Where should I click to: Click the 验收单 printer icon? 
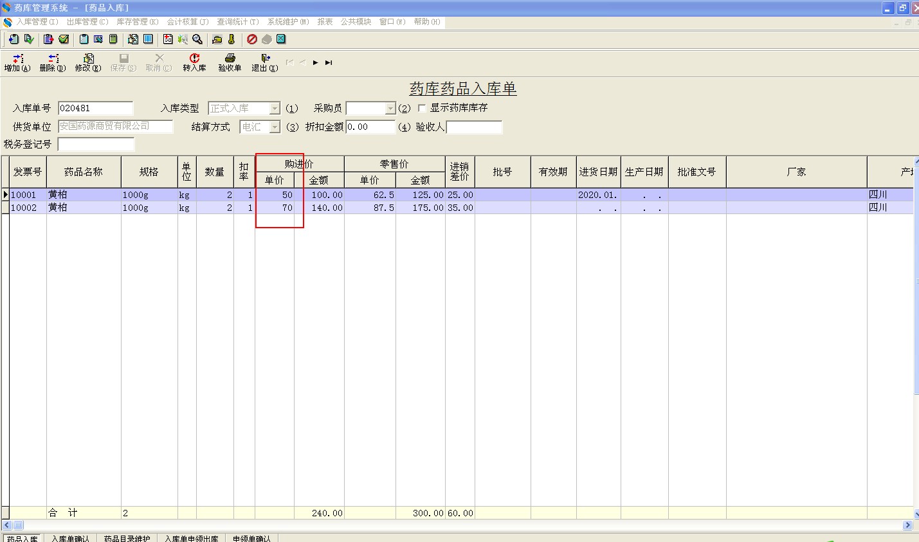(x=230, y=58)
